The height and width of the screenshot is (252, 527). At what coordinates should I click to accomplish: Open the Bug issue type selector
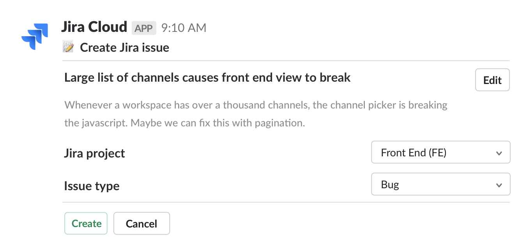(440, 184)
